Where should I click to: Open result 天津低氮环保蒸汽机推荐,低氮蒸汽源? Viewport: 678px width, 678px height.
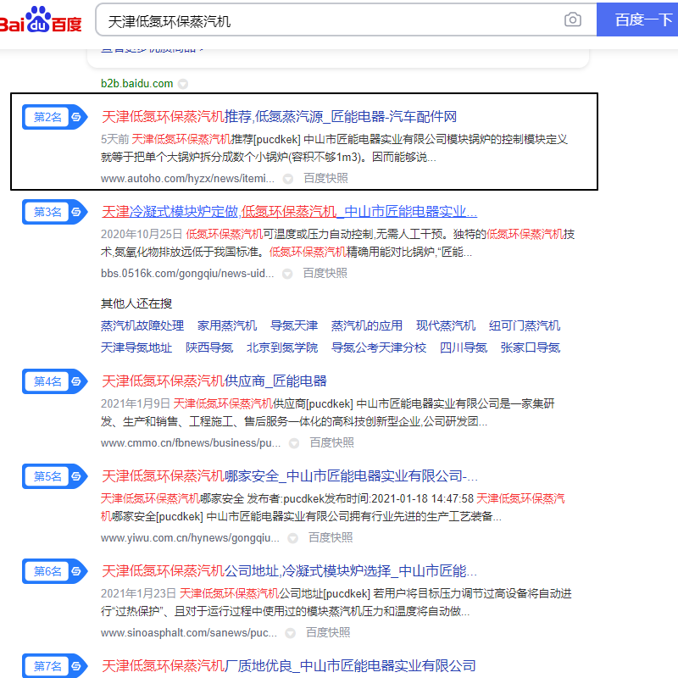[x=279, y=117]
